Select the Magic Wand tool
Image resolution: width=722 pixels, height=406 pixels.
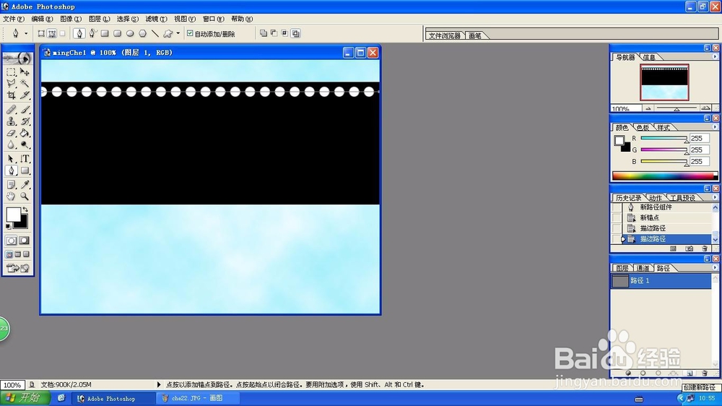pyautogui.click(x=25, y=83)
